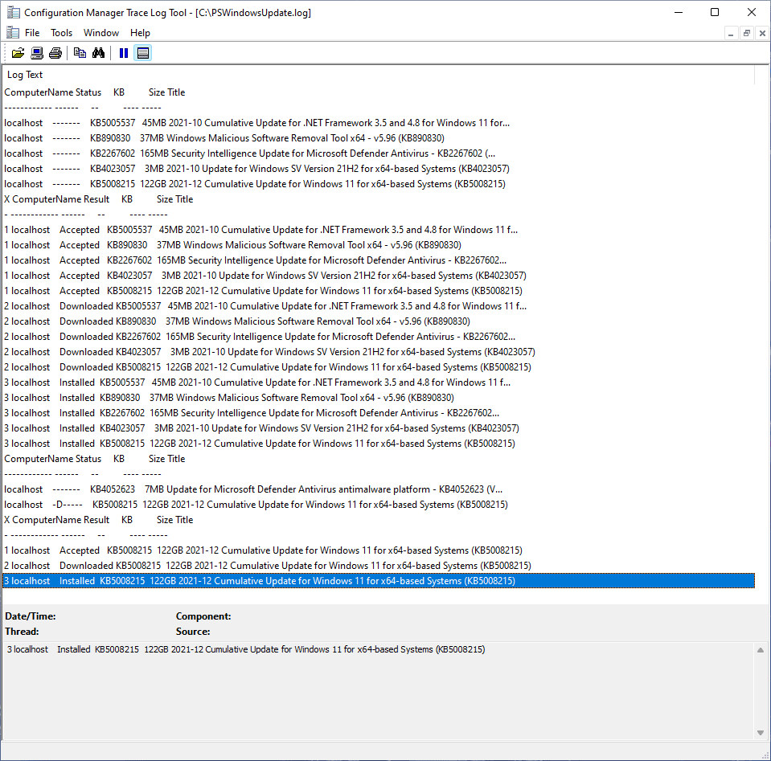Image resolution: width=771 pixels, height=761 pixels.
Task: Select unnumbered localhost KB4023057 3MB row
Action: [379, 169]
